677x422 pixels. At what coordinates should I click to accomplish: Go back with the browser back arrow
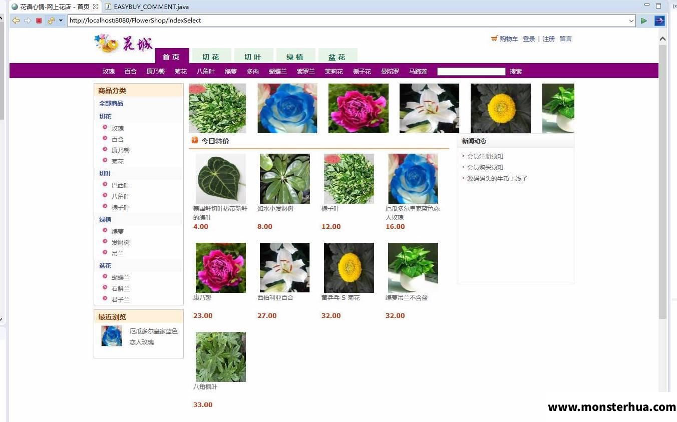(x=16, y=21)
